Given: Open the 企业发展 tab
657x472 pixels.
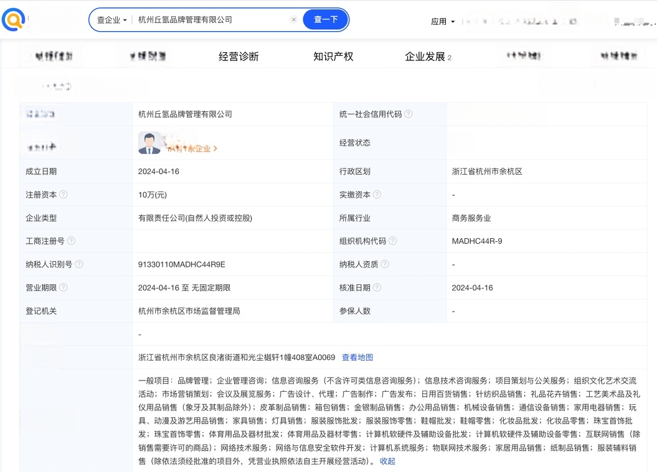Looking at the screenshot, I should point(428,57).
